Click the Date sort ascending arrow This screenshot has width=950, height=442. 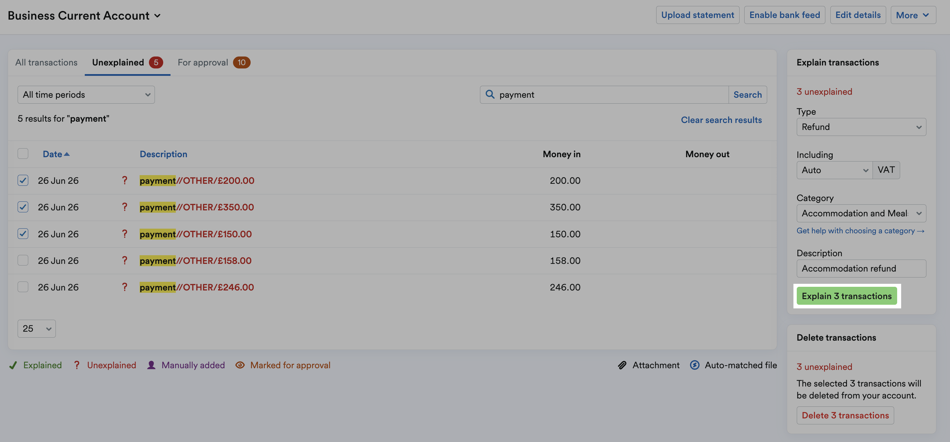point(67,154)
